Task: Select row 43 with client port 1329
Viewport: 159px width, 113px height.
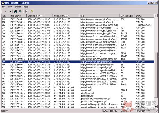Action: pos(78,73)
